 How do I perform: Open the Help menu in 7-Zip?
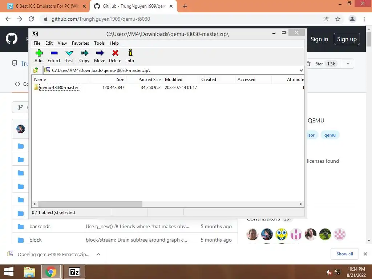pyautogui.click(x=114, y=43)
